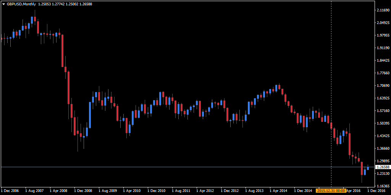Click the 1.70690 price axis label

coord(383,86)
